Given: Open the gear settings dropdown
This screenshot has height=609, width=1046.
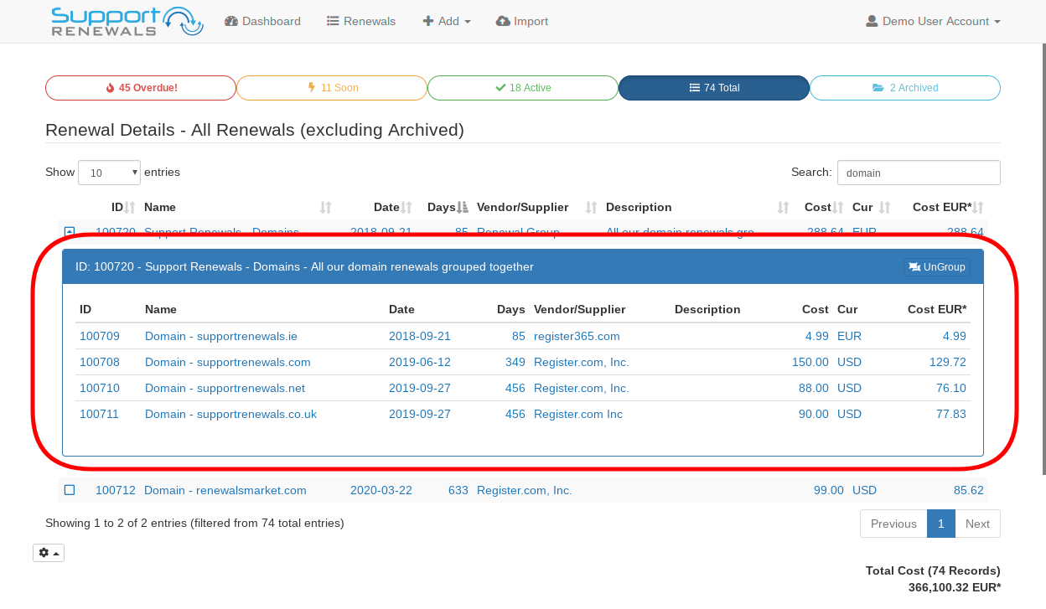Looking at the screenshot, I should point(49,553).
